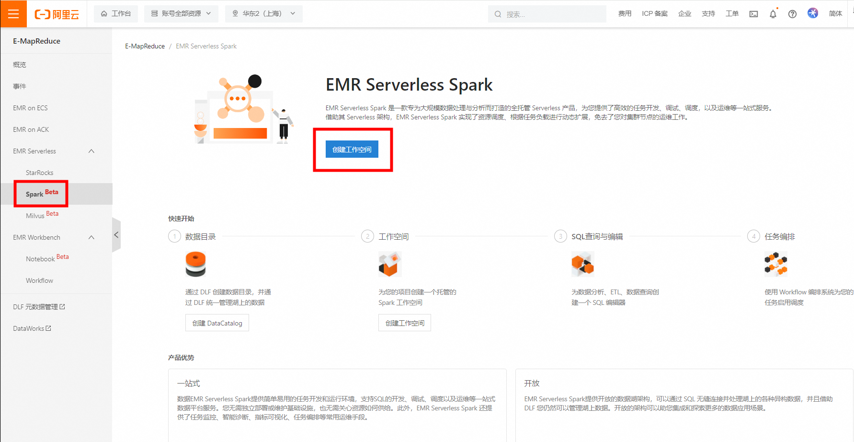Open the Cloud Shell terminal icon
The height and width of the screenshot is (442, 854).
(753, 13)
